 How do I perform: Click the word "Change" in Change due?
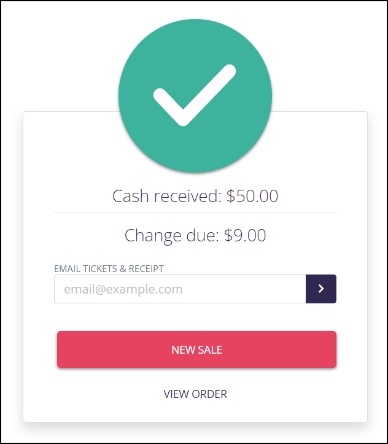pyautogui.click(x=153, y=236)
